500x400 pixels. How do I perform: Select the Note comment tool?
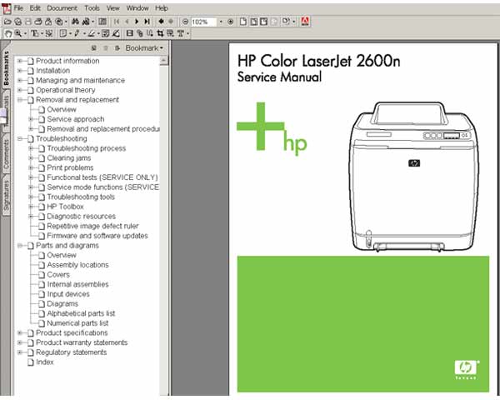click(x=63, y=33)
